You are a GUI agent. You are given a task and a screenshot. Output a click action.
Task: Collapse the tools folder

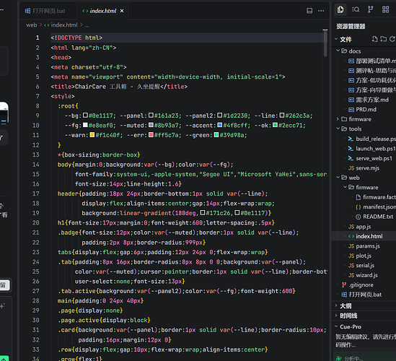point(338,129)
